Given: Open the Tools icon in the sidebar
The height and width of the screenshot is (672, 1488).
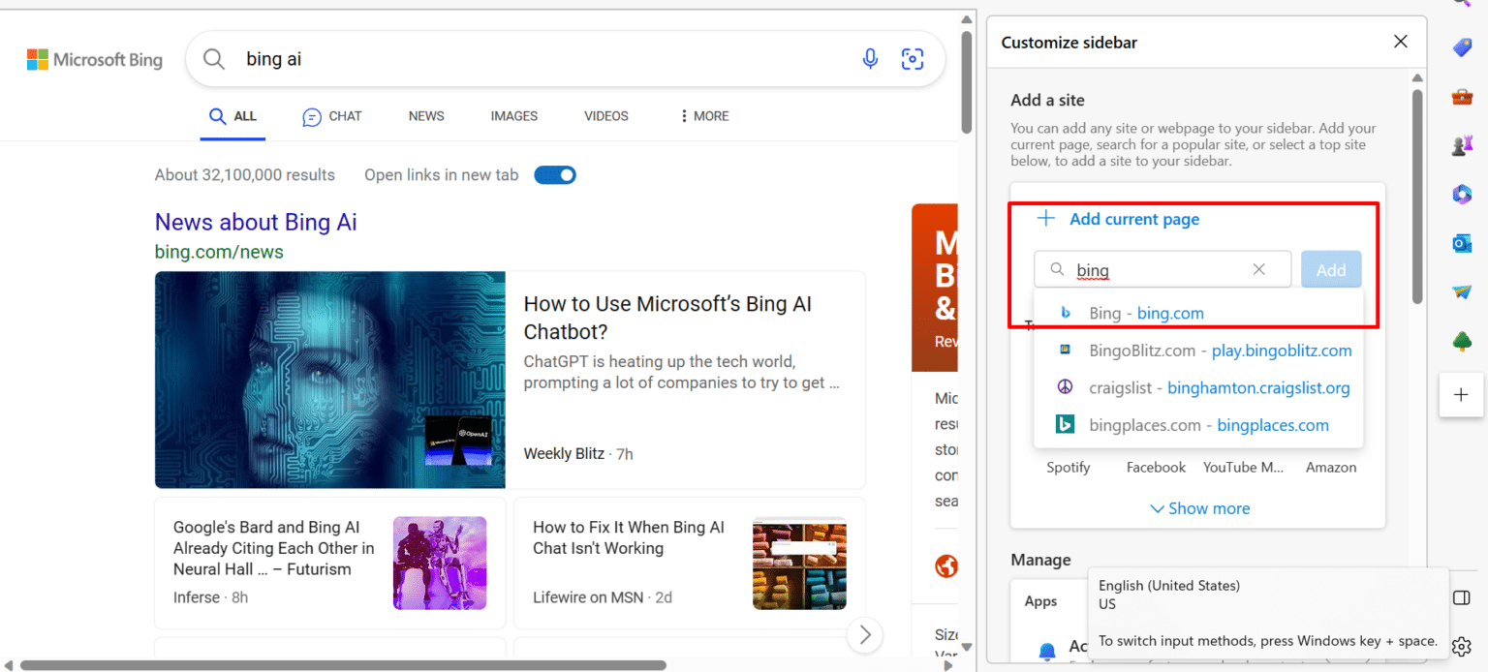Looking at the screenshot, I should [1462, 96].
